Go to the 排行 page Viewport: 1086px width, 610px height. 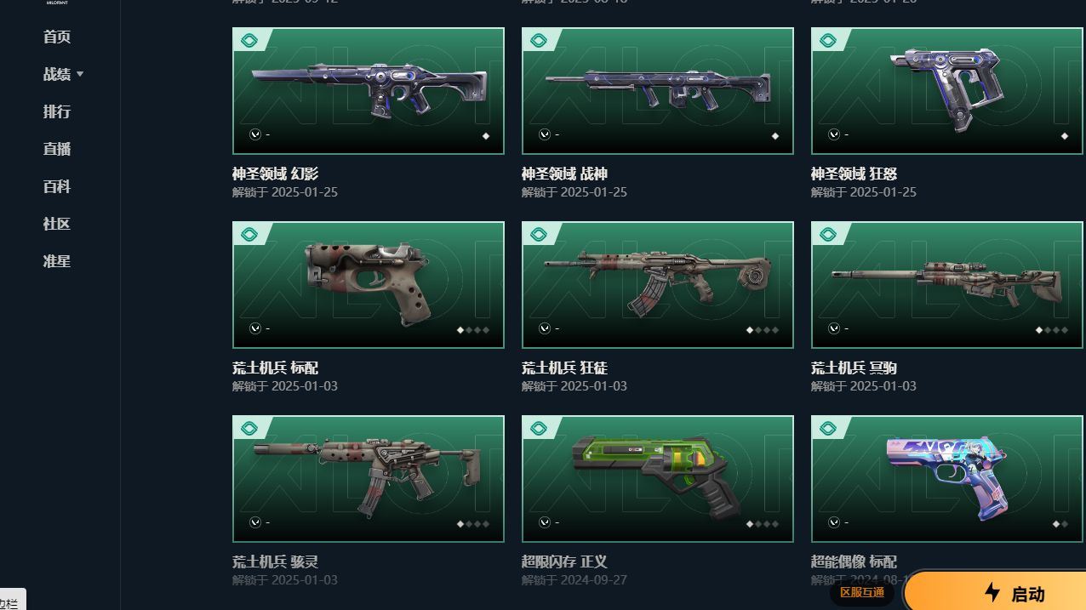pyautogui.click(x=57, y=111)
